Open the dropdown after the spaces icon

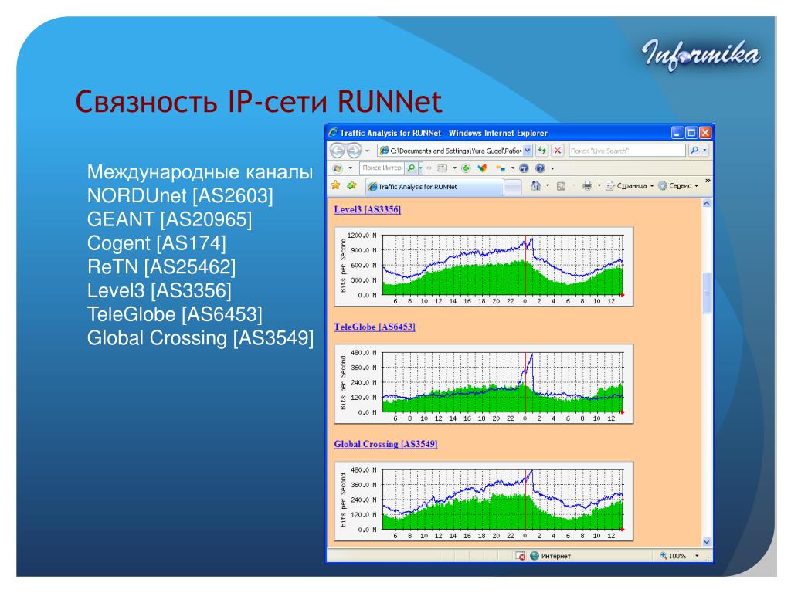513,168
